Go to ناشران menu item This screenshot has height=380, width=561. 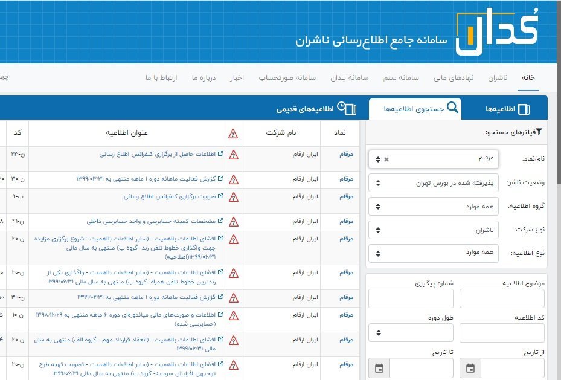coord(498,79)
